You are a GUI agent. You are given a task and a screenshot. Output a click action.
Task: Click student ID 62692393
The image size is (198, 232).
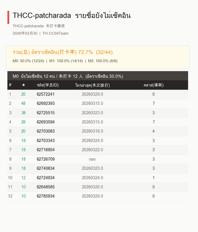click(x=46, y=103)
